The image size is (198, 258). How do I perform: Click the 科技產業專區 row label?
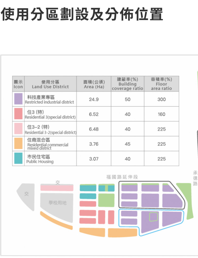pyautogui.click(x=49, y=99)
